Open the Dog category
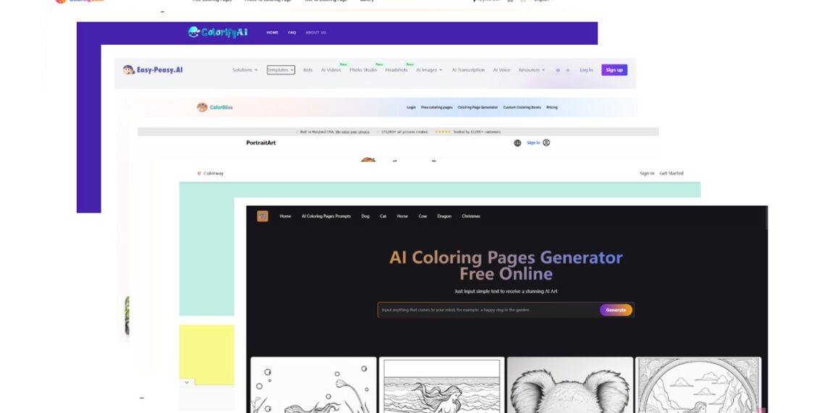 (x=366, y=216)
